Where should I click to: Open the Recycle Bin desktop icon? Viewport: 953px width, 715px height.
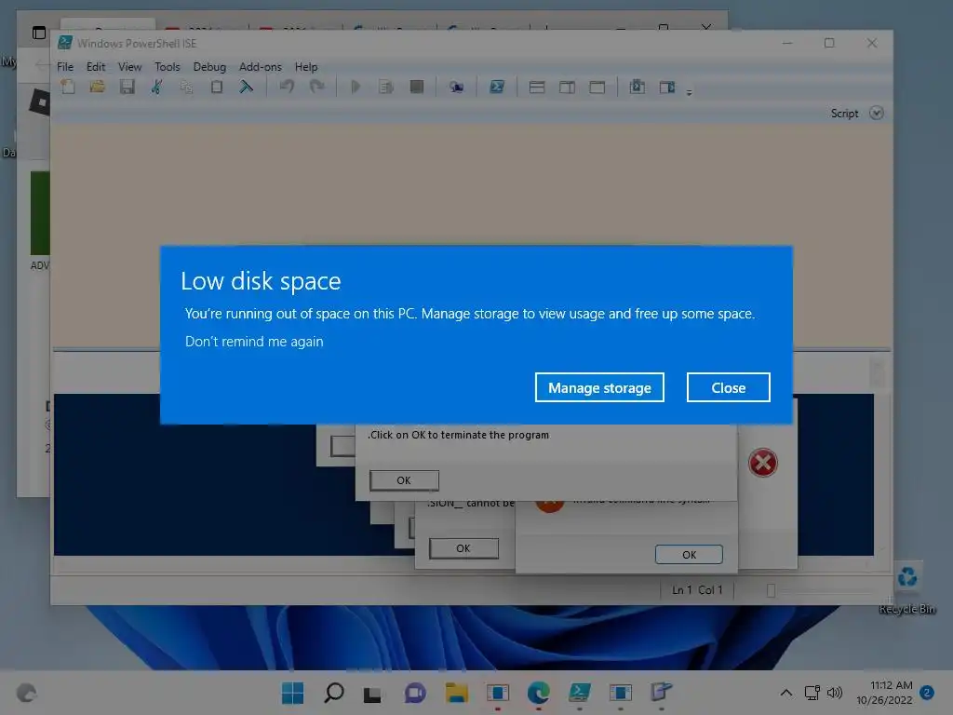coord(907,588)
